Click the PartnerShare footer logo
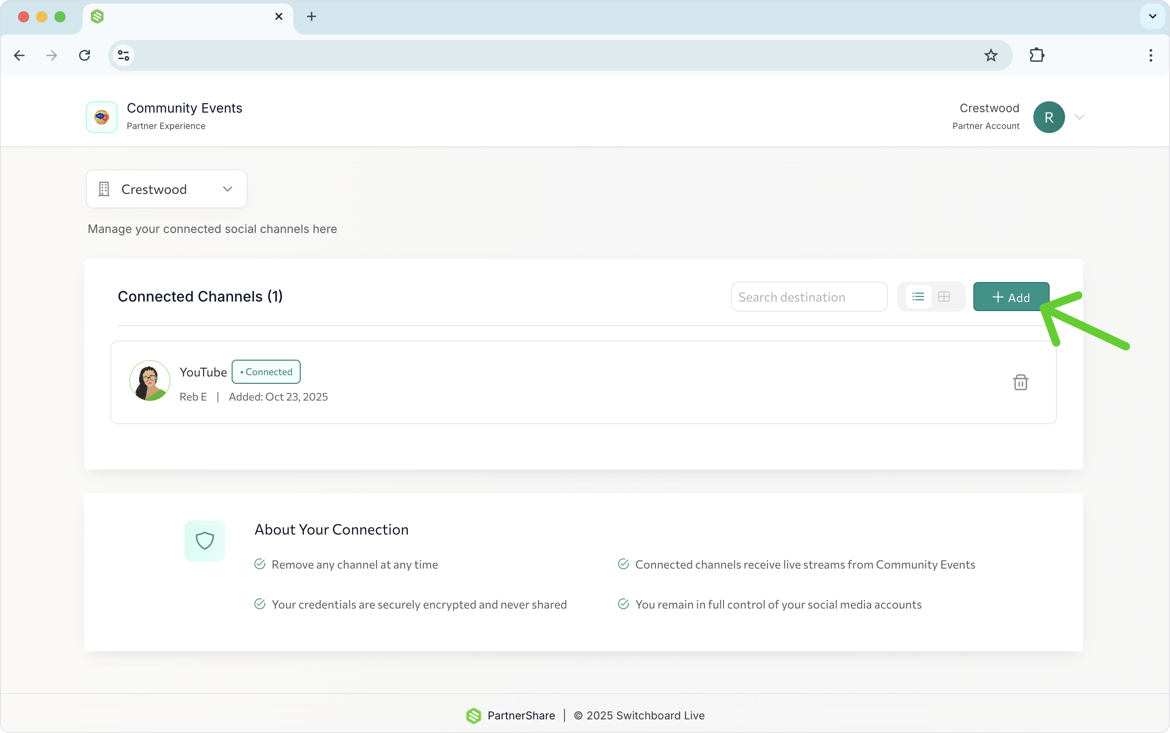 pos(474,716)
